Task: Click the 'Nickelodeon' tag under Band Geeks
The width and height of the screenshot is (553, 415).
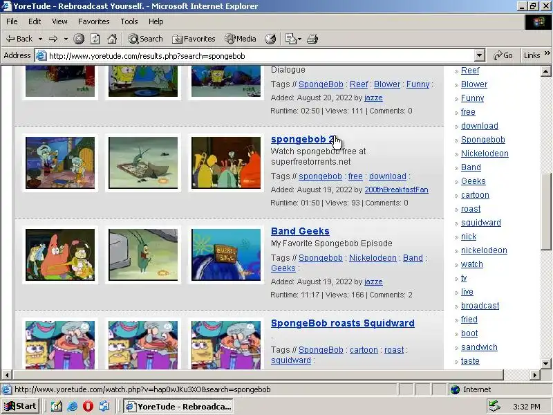Action: click(373, 258)
